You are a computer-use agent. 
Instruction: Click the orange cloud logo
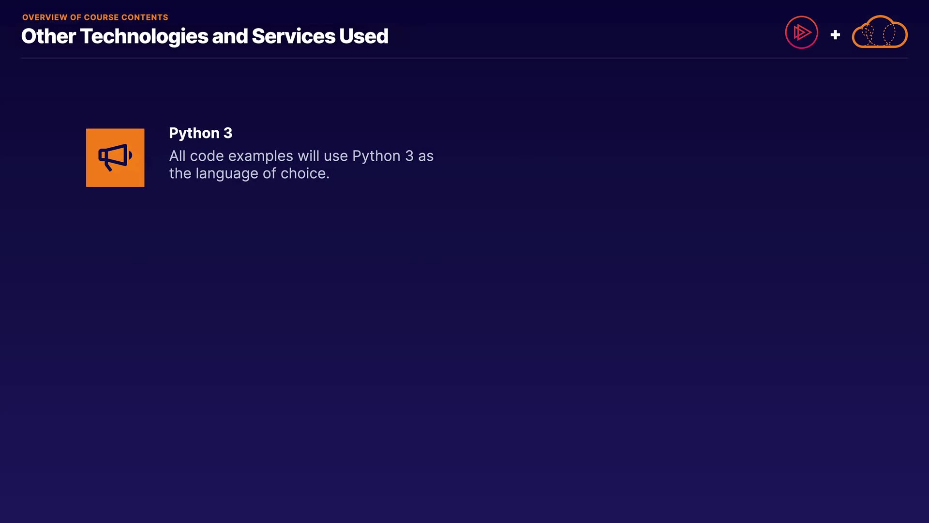point(880,32)
